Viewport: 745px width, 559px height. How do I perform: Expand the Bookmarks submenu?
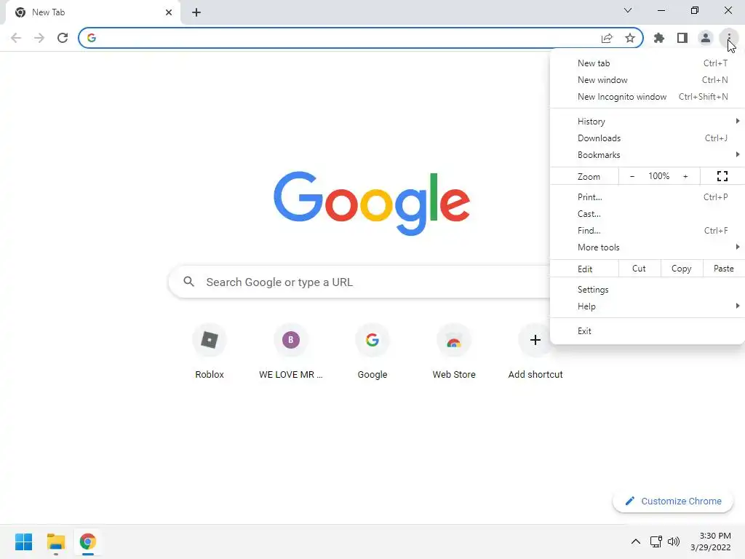pyautogui.click(x=647, y=155)
